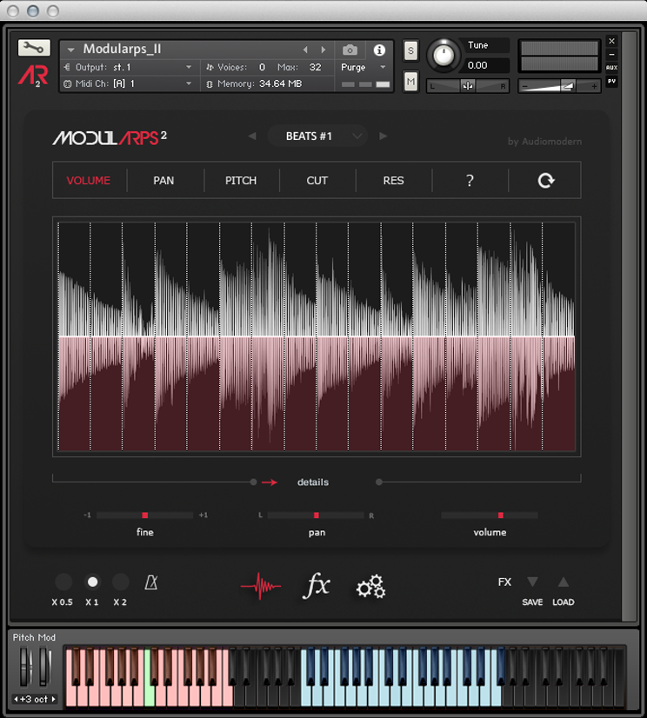
Task: Open the Modularps_II instrument dropdown arrow
Action: [x=70, y=50]
